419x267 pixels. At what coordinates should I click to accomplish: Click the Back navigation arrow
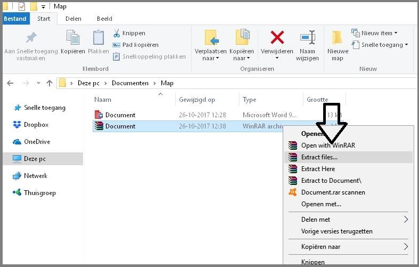pos(10,83)
